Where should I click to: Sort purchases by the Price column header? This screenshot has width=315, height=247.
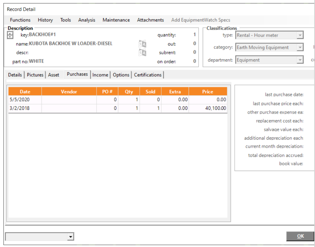207,92
